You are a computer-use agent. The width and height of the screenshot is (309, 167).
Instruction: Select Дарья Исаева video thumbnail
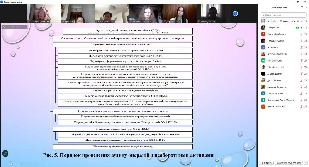(x=180, y=13)
